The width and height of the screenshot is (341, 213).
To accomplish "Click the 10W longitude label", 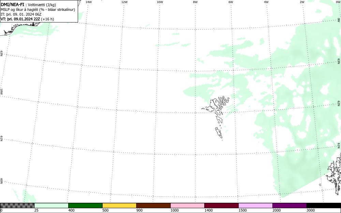I will (x=160, y=2).
